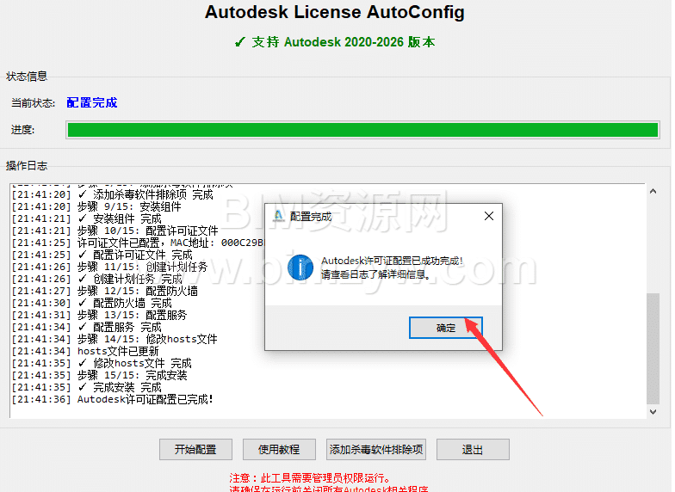Viewport: 675px width, 492px height.
Task: Click the 退出 button to exit
Action: pyautogui.click(x=473, y=449)
